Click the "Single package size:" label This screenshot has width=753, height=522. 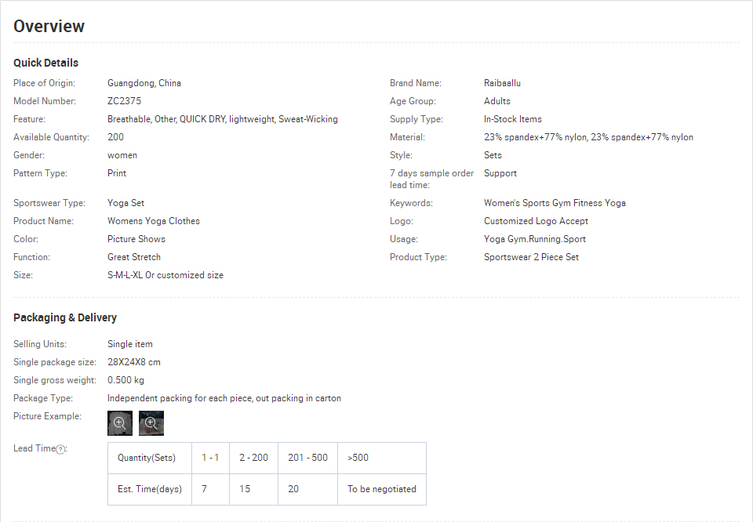pyautogui.click(x=55, y=362)
